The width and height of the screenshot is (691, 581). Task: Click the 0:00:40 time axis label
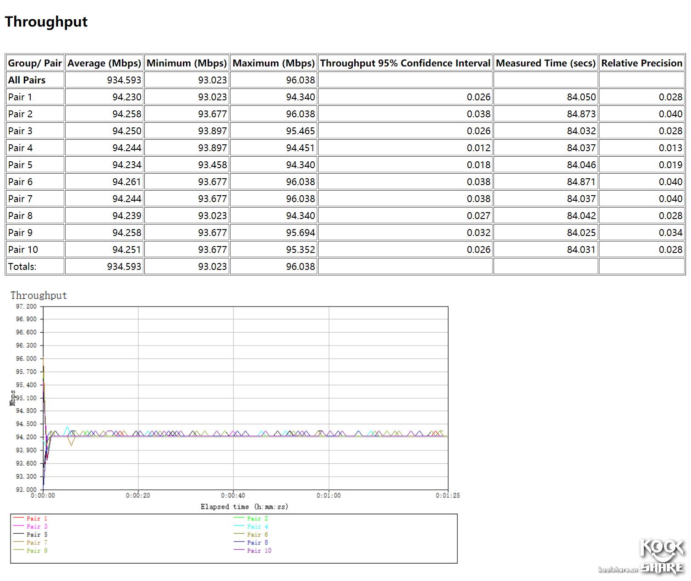point(233,495)
